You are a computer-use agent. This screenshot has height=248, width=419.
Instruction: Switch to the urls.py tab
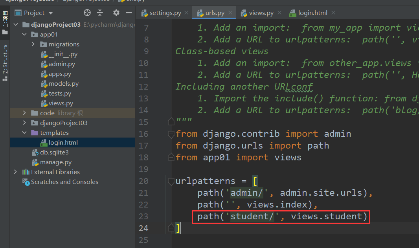[215, 13]
